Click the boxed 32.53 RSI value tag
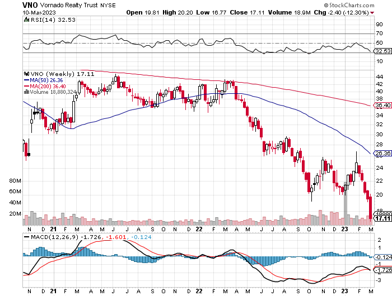The width and height of the screenshot is (392, 296). pos(382,51)
